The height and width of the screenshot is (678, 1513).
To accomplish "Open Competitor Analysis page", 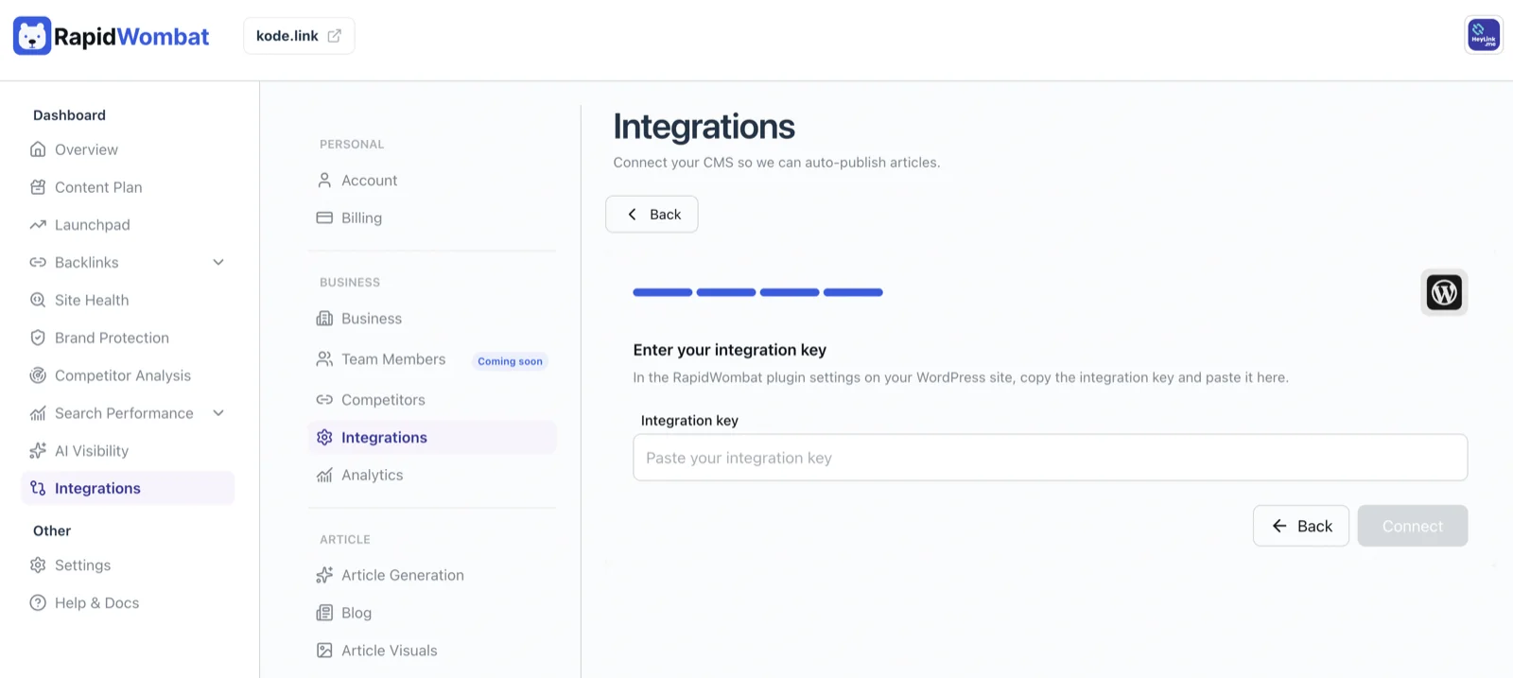I will coord(123,375).
